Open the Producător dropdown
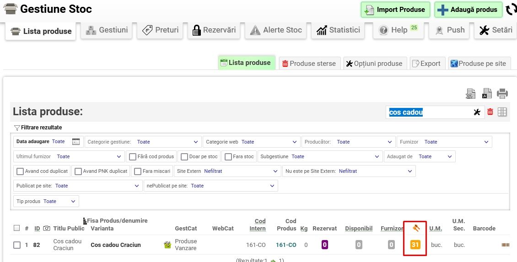The height and width of the screenshot is (262, 517). point(349,142)
